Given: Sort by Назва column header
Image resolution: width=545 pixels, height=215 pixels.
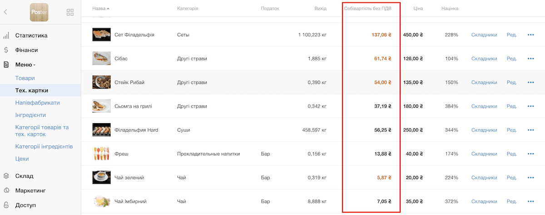Looking at the screenshot, I should tap(101, 9).
